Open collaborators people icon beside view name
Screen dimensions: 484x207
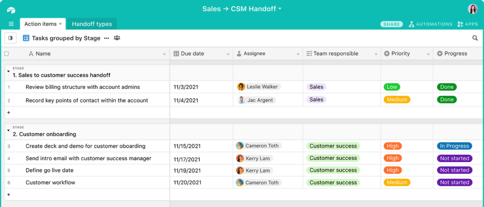pyautogui.click(x=117, y=38)
